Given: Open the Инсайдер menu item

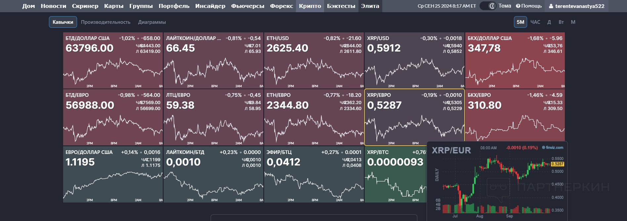Looking at the screenshot, I should point(210,6).
